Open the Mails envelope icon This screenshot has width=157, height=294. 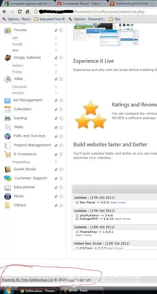pos(7,127)
